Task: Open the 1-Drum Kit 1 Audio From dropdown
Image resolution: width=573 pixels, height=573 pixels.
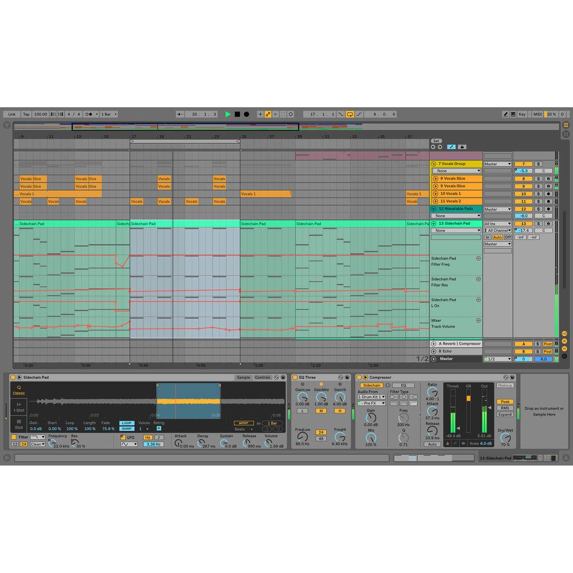Action: [371, 397]
